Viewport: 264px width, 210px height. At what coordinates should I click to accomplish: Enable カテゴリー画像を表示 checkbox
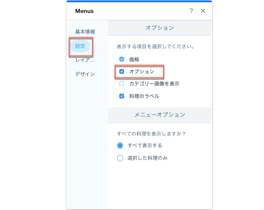pyautogui.click(x=122, y=84)
